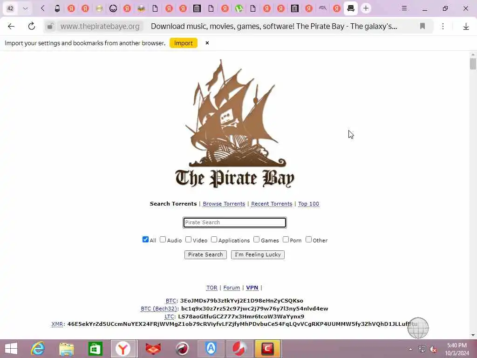Tick the Other category checkbox
Screen dimensions: 477x358
click(308, 240)
